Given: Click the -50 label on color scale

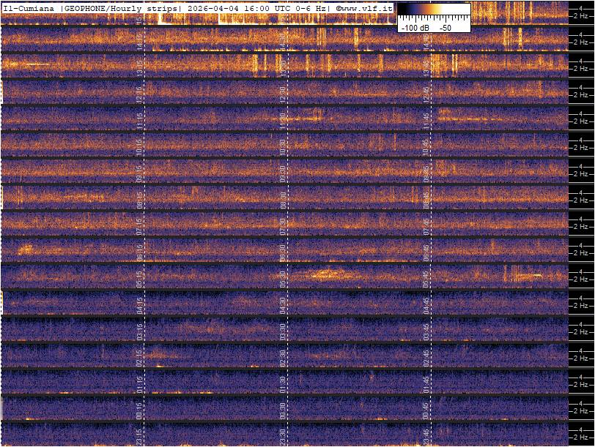Looking at the screenshot, I should [x=445, y=27].
